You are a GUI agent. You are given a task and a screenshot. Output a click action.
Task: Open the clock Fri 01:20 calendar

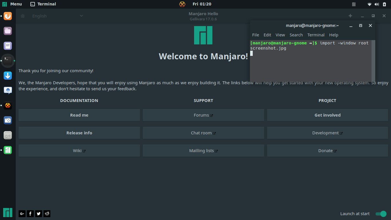(202, 4)
